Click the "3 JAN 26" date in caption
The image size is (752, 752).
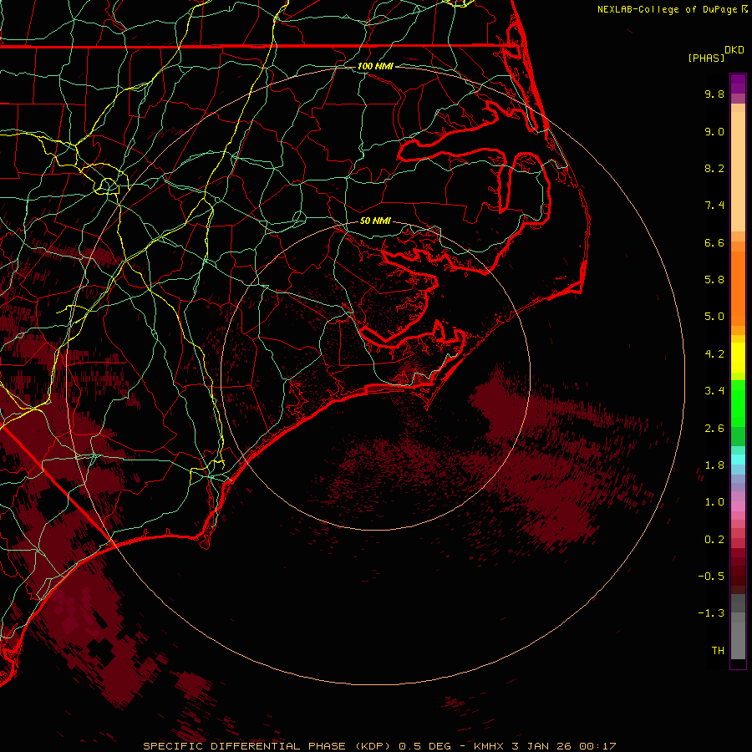click(x=541, y=746)
